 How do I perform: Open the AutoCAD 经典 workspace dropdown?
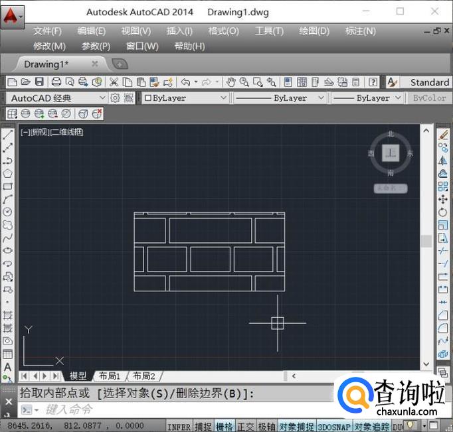(x=102, y=98)
